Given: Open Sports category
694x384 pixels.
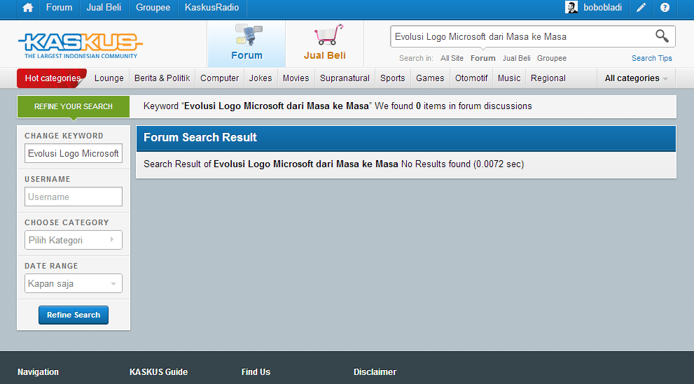Looking at the screenshot, I should pyautogui.click(x=393, y=78).
